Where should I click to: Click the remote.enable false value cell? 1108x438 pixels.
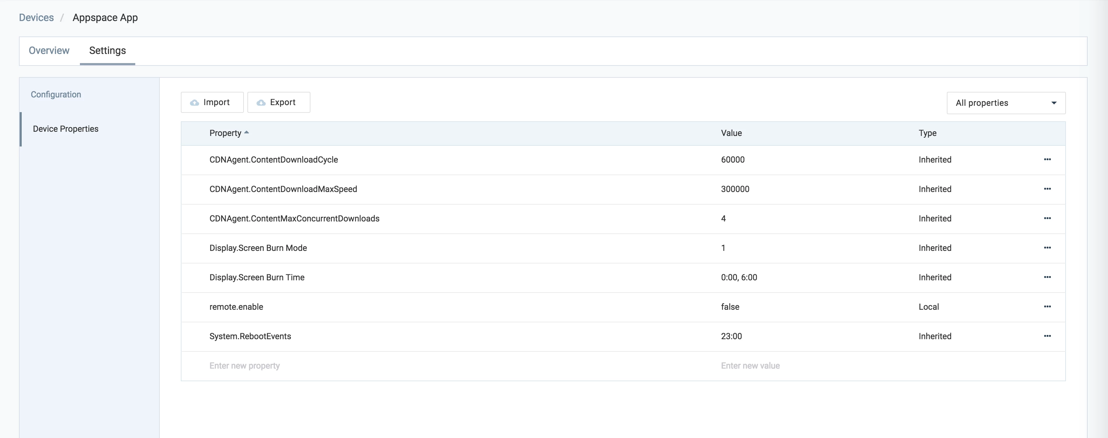[730, 307]
